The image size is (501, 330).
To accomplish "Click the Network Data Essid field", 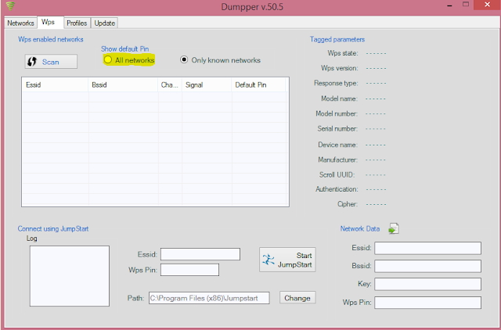I will click(428, 248).
